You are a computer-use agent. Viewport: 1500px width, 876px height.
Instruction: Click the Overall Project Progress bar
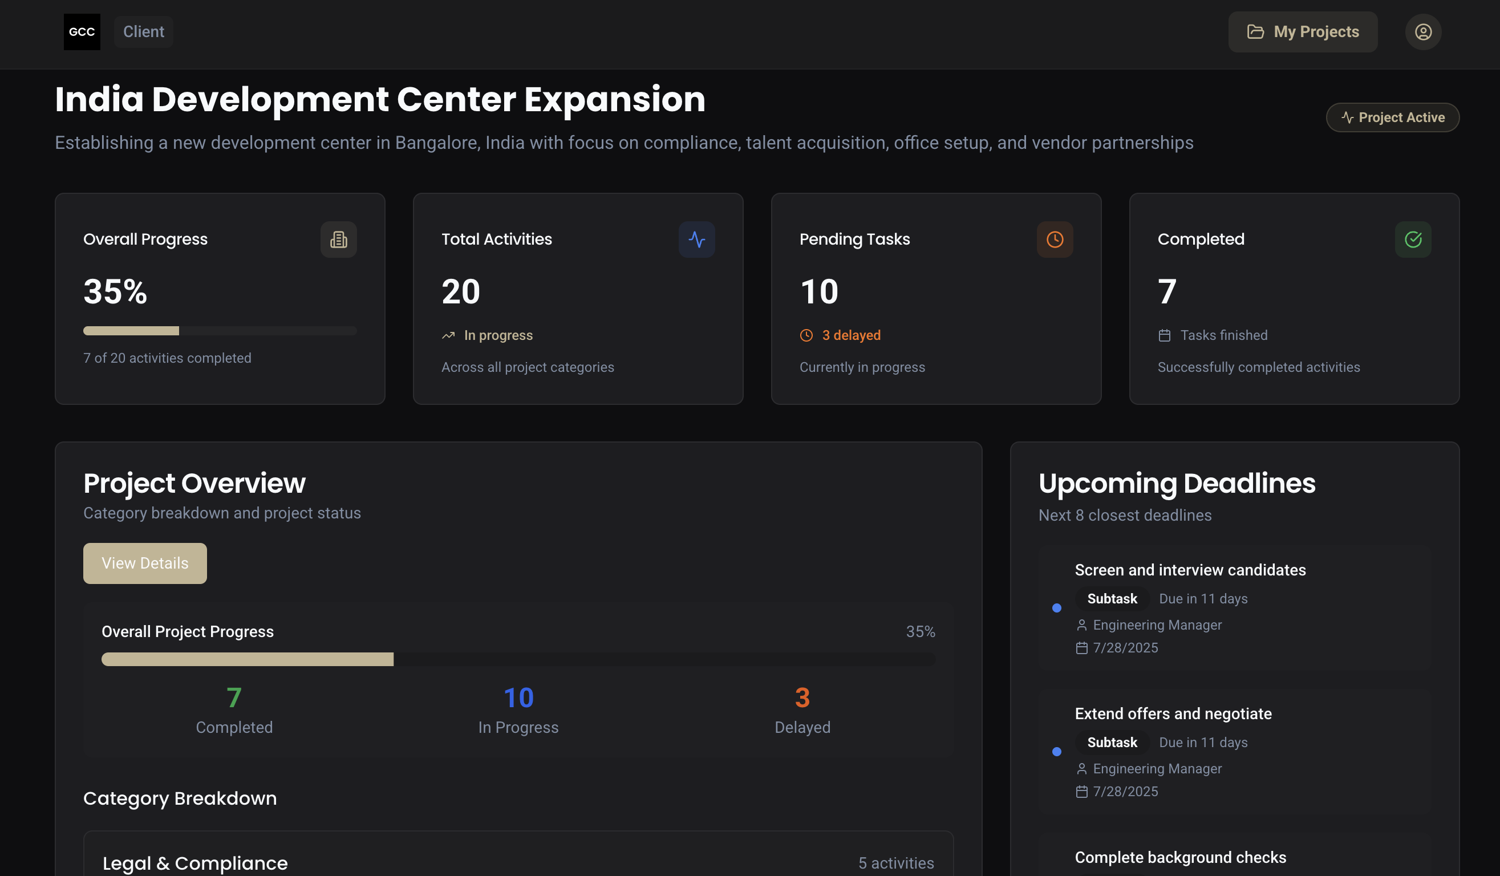click(518, 659)
